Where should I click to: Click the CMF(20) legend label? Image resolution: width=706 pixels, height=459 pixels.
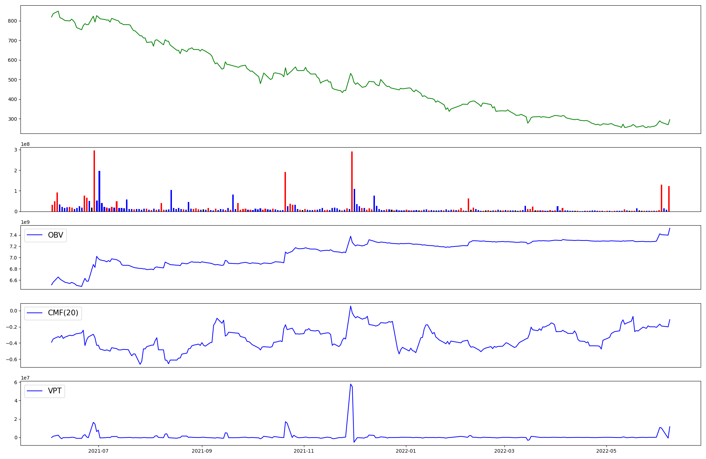coord(63,313)
